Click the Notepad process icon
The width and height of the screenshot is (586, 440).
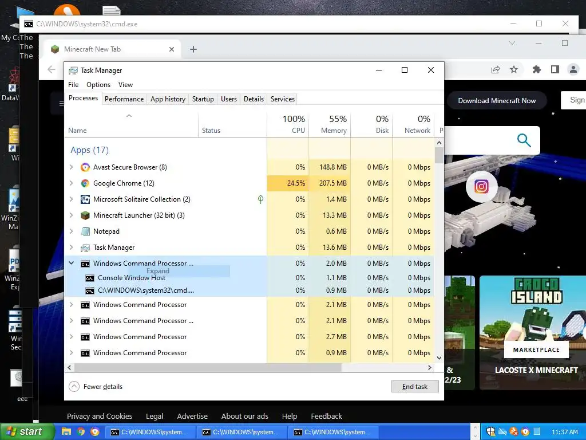point(85,231)
